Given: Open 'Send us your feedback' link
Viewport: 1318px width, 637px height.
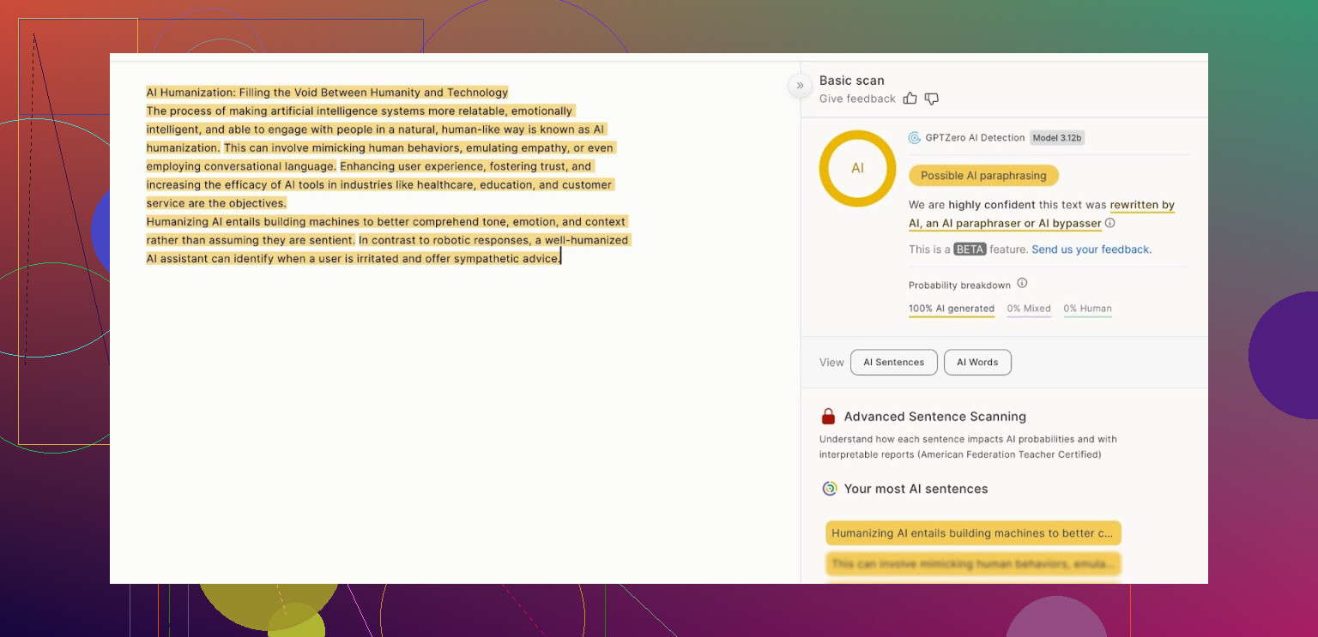Looking at the screenshot, I should [x=1091, y=249].
